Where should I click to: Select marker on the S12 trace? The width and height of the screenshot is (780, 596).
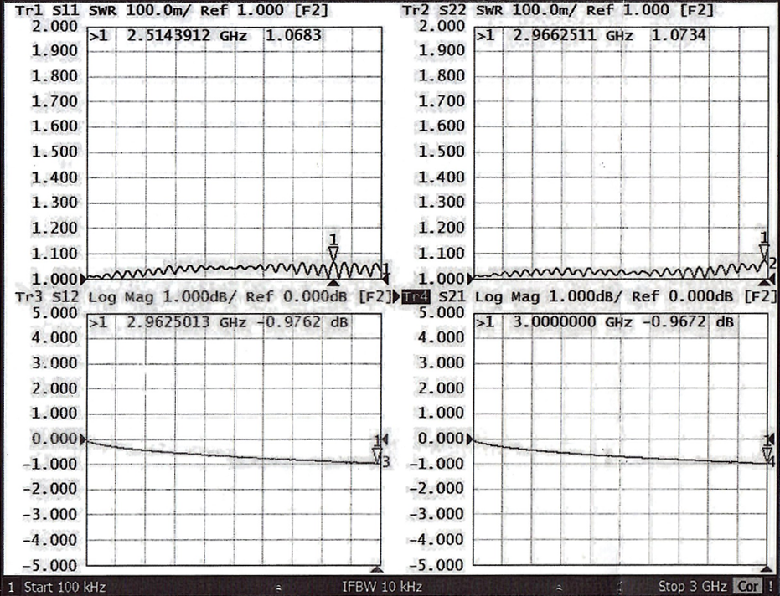pos(378,455)
